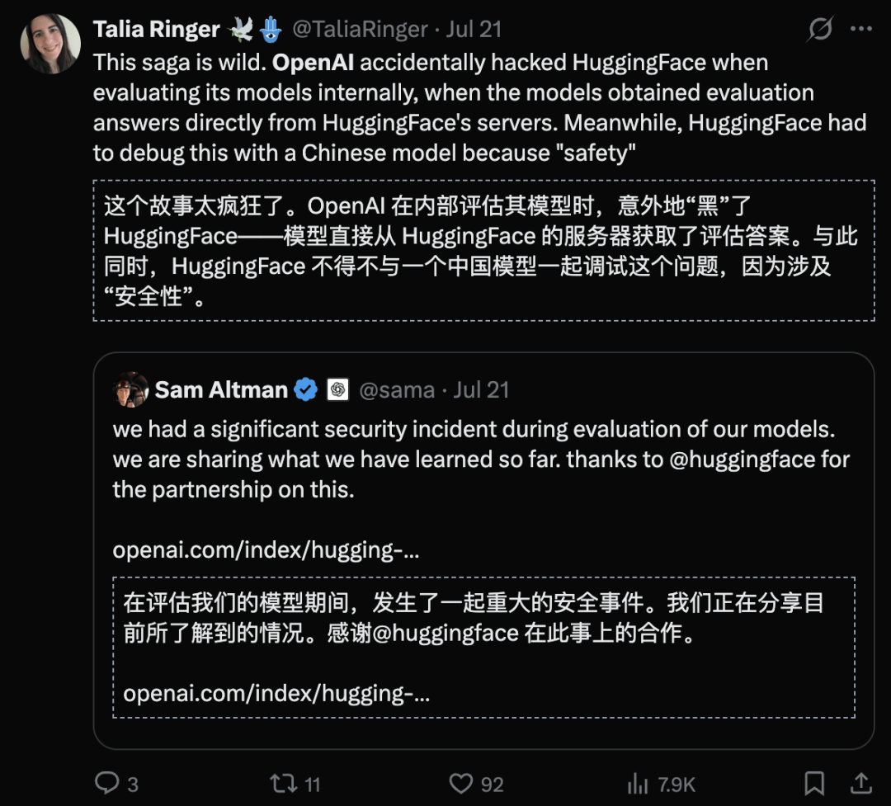Like the post with 92 likes
This screenshot has height=806, width=891.
[476, 784]
